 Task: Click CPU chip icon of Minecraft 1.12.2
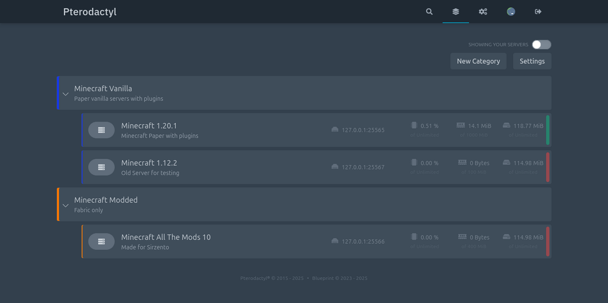coord(414,162)
